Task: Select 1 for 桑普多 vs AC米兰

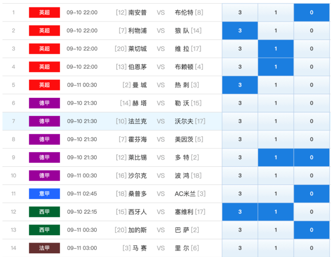Action: click(x=276, y=194)
